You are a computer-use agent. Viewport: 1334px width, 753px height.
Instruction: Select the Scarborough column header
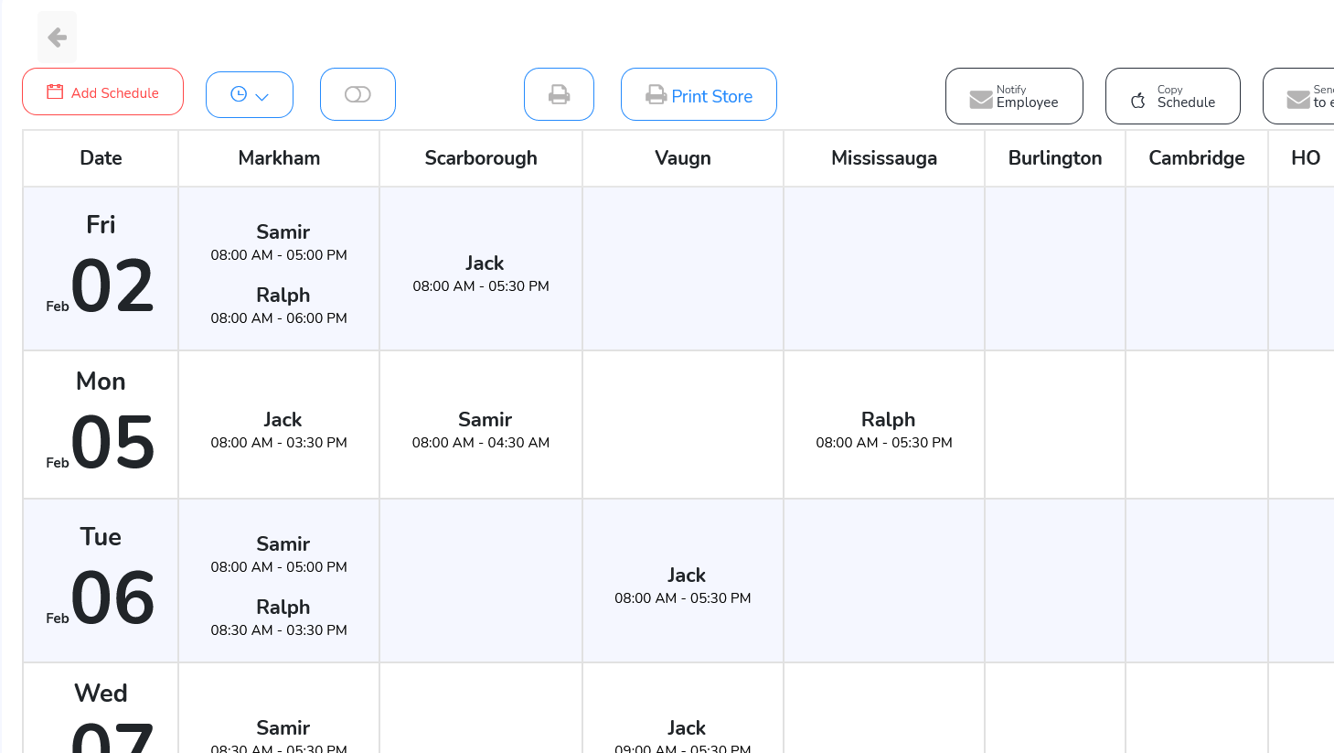point(481,158)
